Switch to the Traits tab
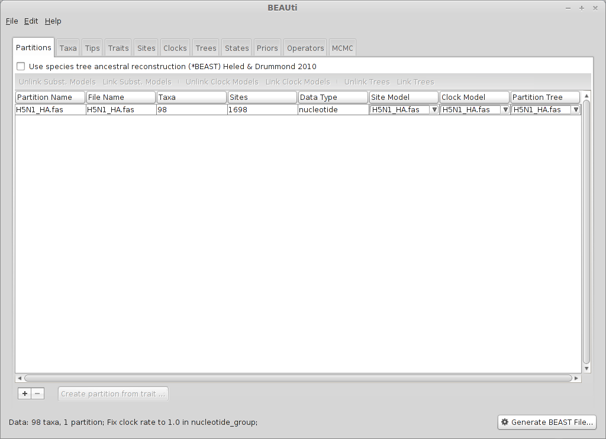Image resolution: width=606 pixels, height=439 pixels. tap(118, 48)
